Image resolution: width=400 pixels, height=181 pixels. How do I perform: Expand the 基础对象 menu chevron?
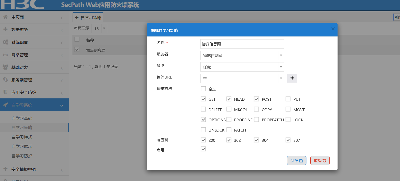pos(62,68)
